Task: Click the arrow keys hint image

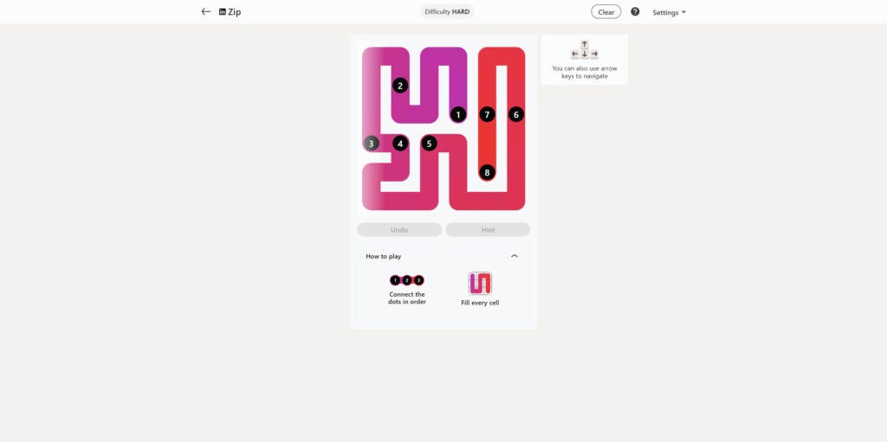Action: (585, 50)
